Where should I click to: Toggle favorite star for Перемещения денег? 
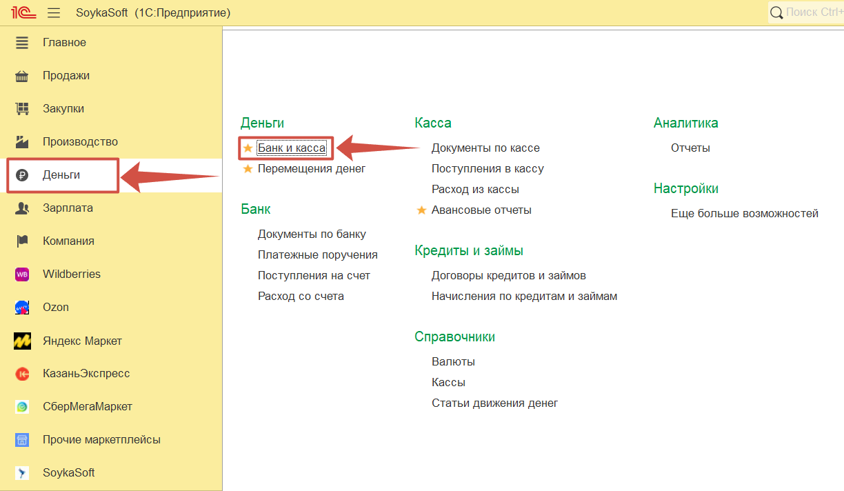tap(248, 168)
